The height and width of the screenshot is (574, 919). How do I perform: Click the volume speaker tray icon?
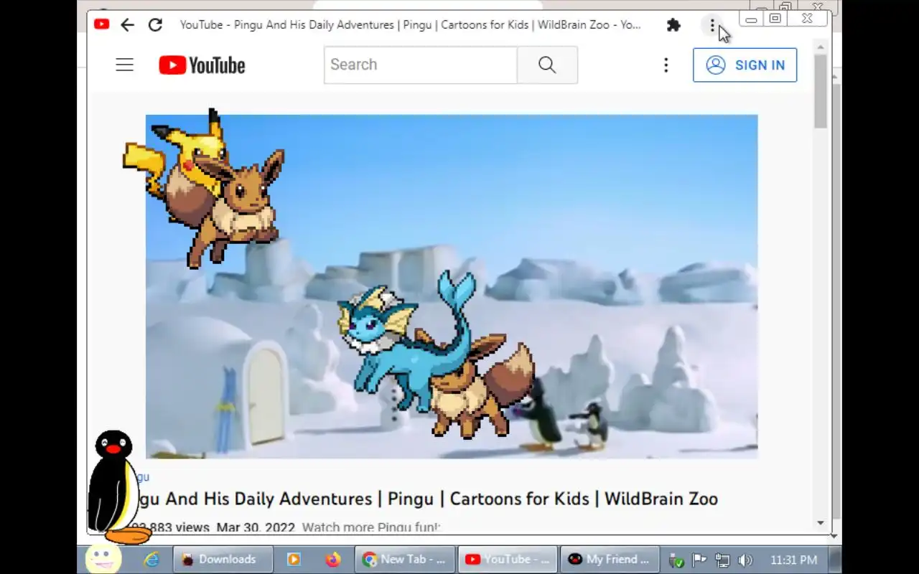click(x=745, y=560)
